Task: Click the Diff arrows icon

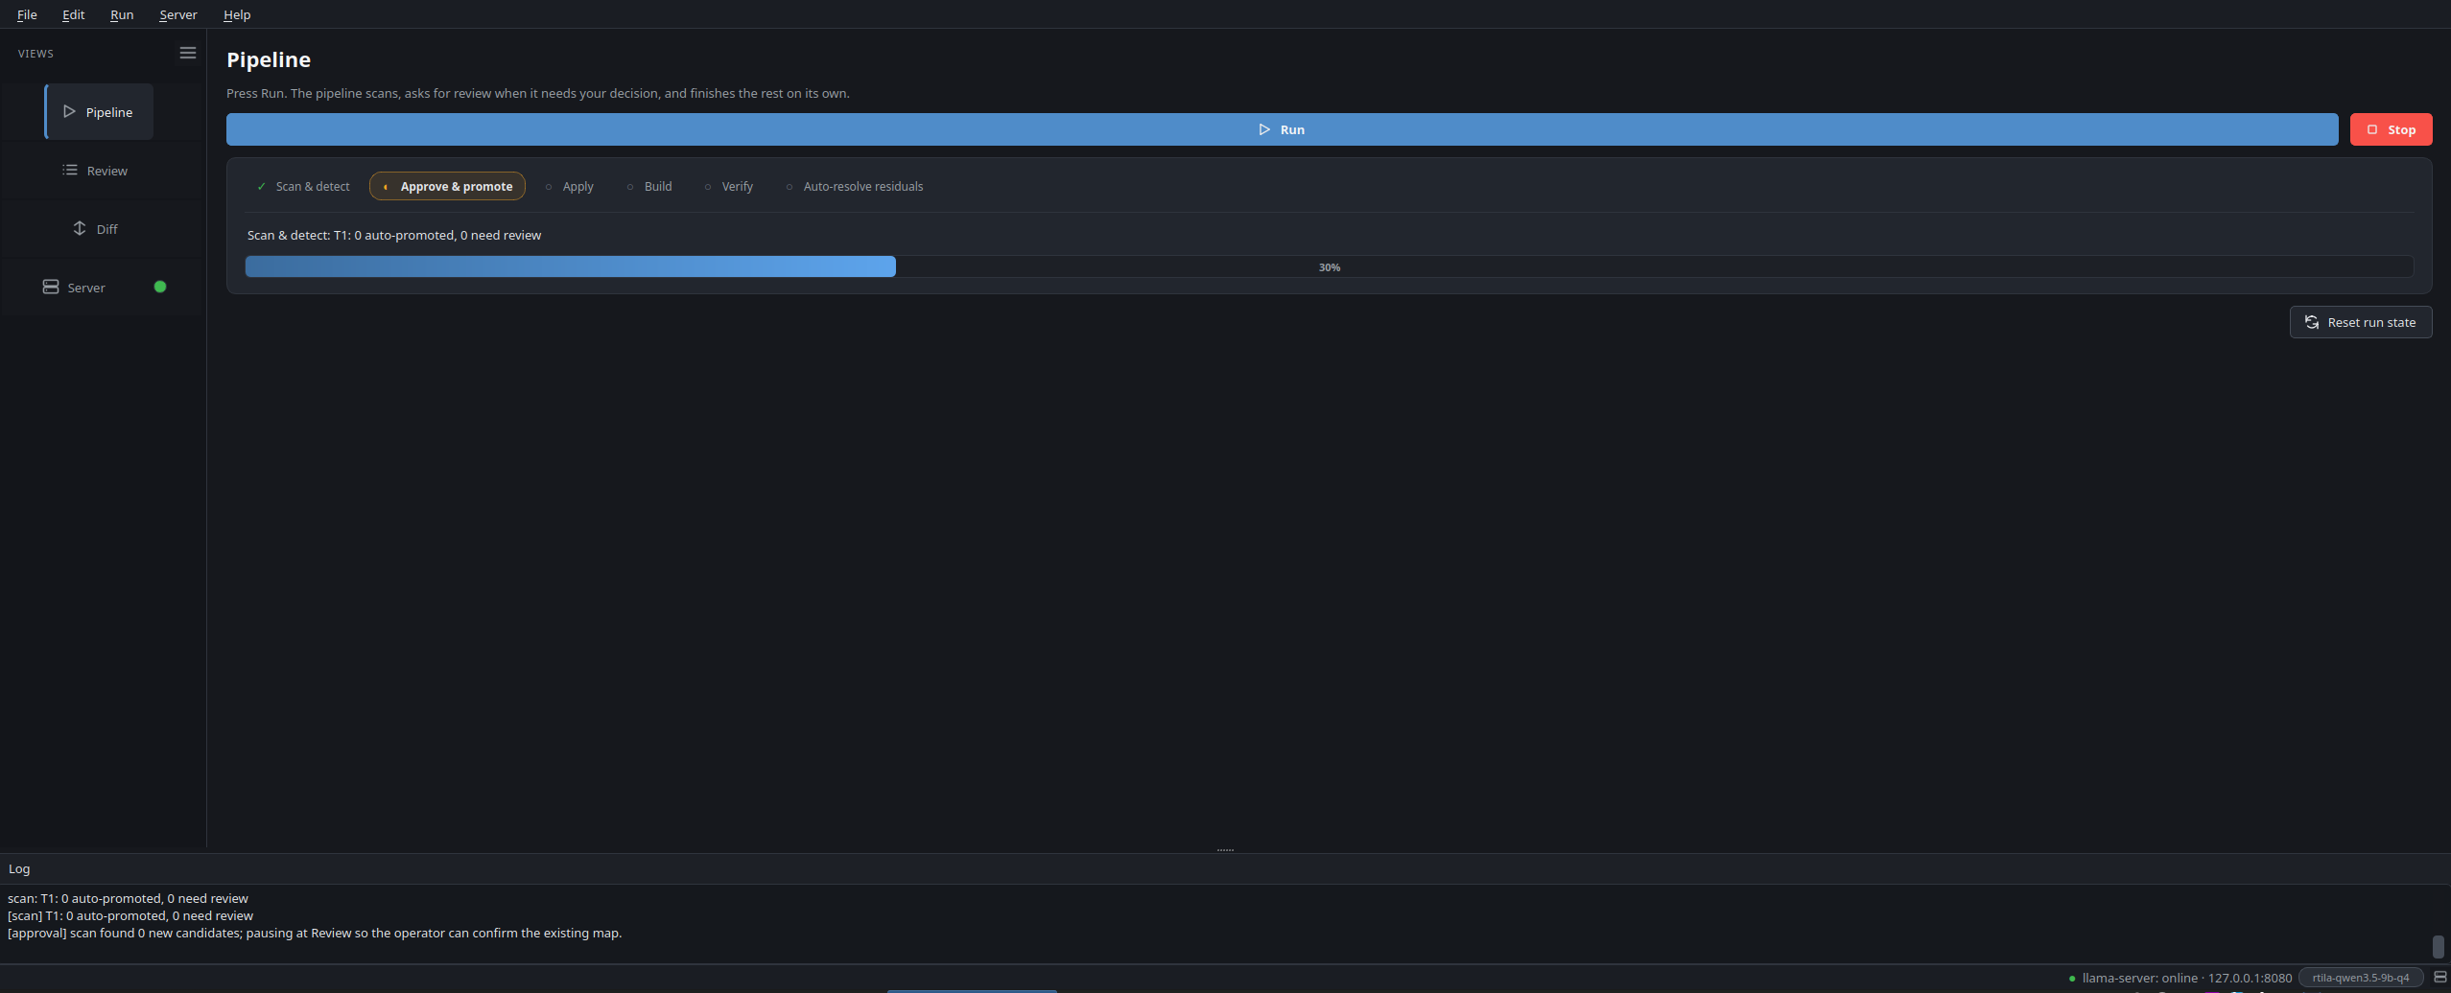Action: coord(80,228)
